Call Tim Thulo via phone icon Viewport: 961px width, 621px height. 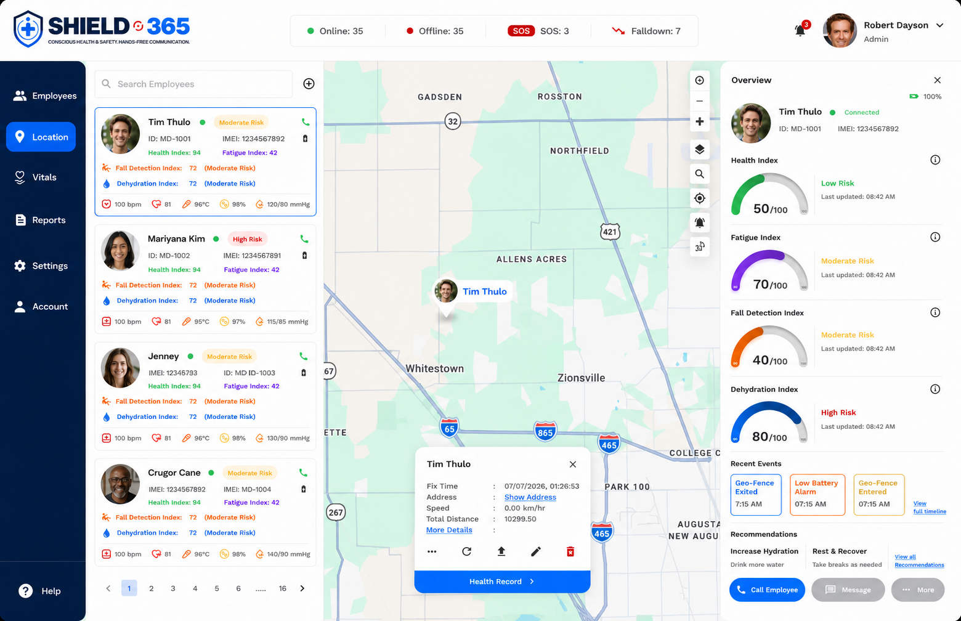click(306, 122)
